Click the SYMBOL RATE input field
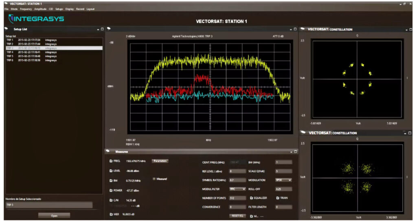 (237, 180)
